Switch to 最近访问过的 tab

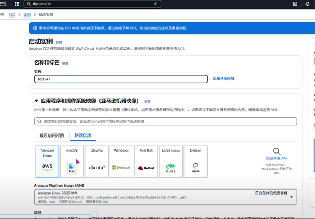[52, 135]
